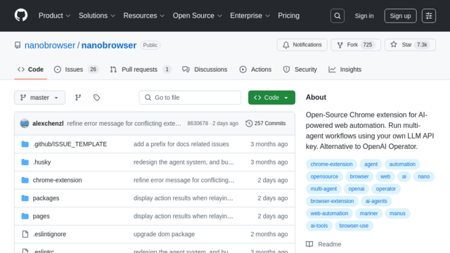Expand the Product menu

(55, 15)
